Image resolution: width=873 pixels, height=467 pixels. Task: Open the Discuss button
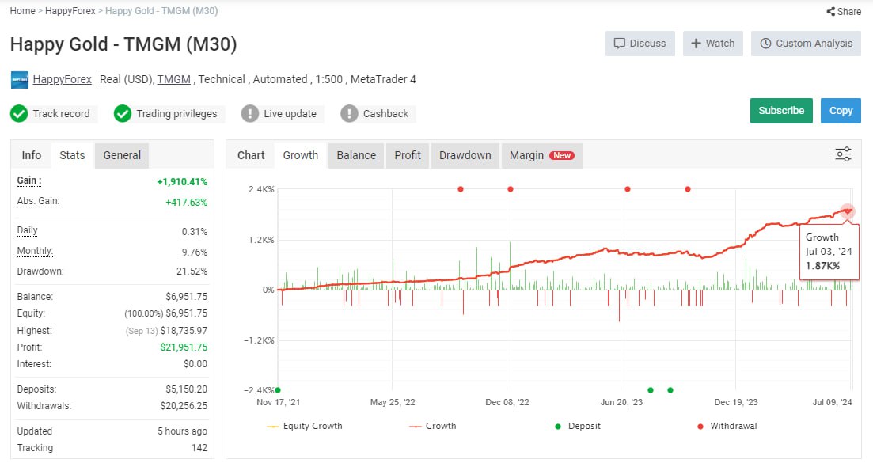click(640, 44)
